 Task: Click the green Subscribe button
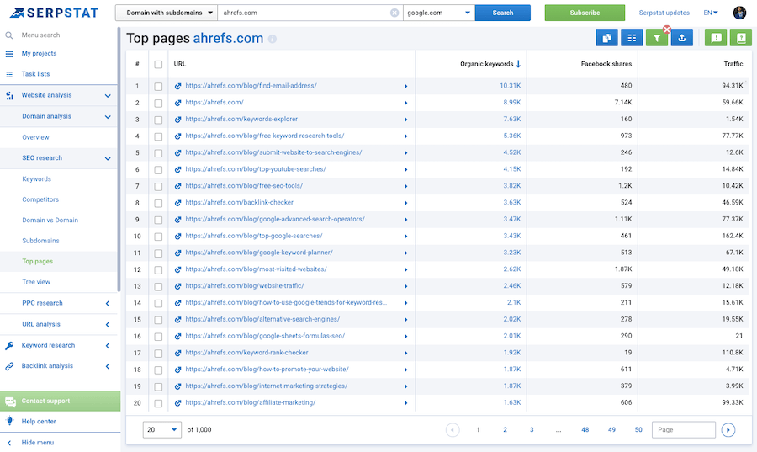coord(585,13)
